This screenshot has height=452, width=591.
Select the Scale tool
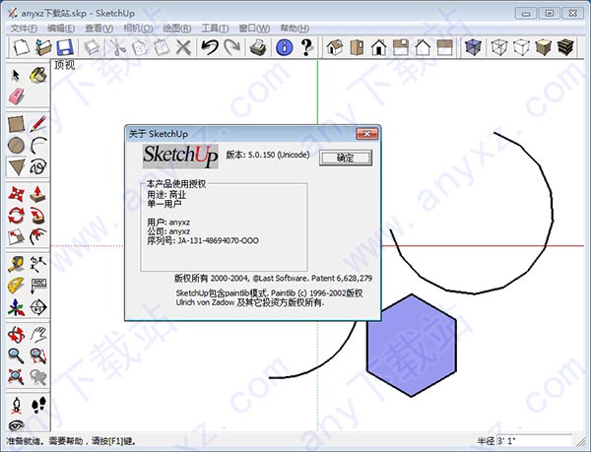point(16,237)
